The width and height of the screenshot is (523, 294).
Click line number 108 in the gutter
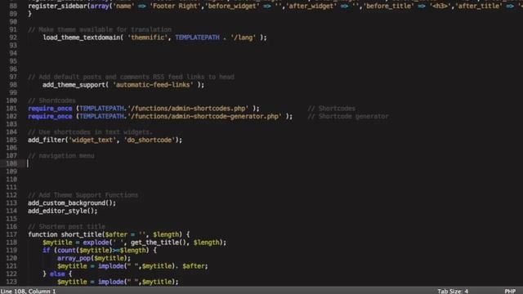[x=11, y=163]
